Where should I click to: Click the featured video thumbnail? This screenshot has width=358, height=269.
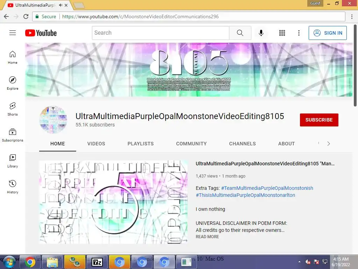(x=114, y=202)
